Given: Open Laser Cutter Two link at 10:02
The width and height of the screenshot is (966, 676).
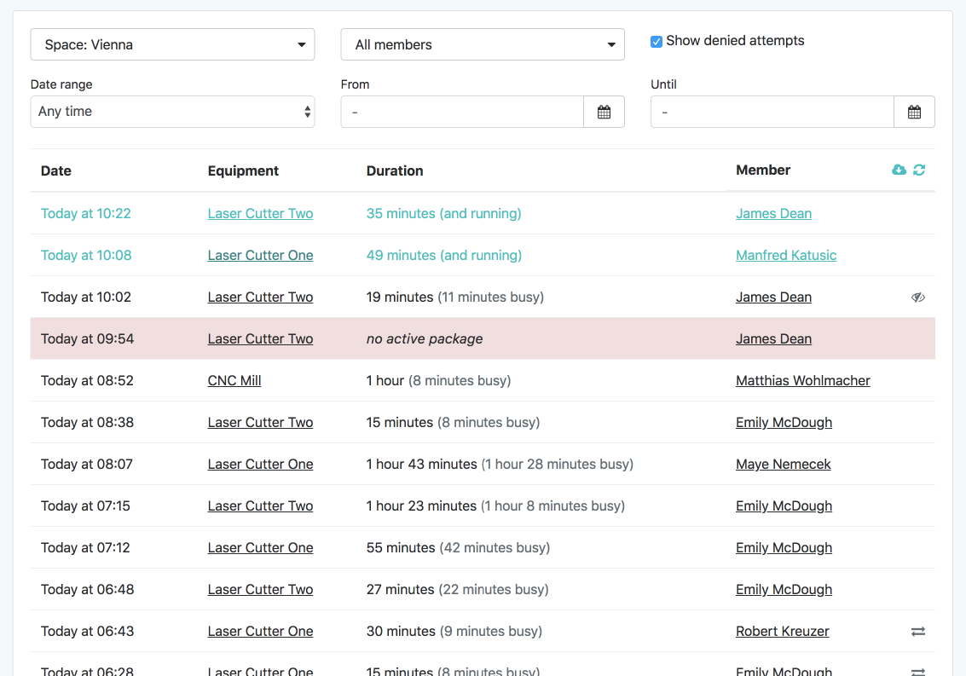Looking at the screenshot, I should (260, 297).
